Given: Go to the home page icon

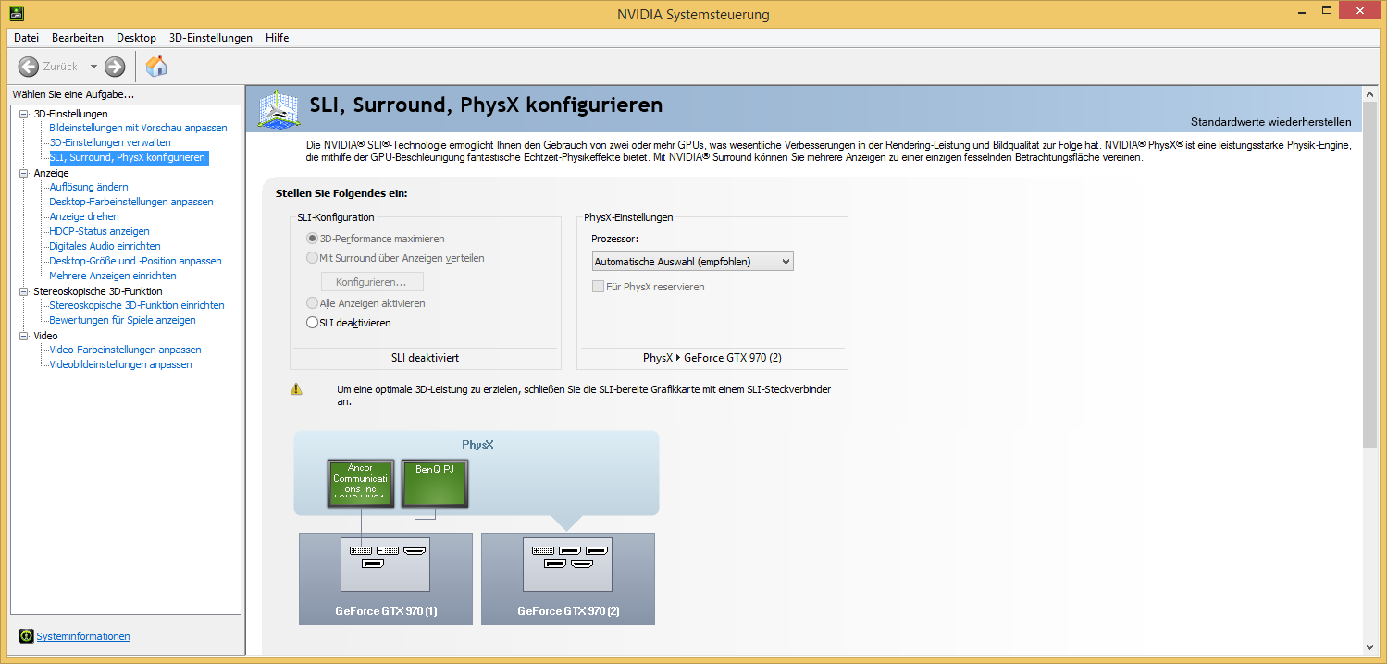Looking at the screenshot, I should (157, 66).
